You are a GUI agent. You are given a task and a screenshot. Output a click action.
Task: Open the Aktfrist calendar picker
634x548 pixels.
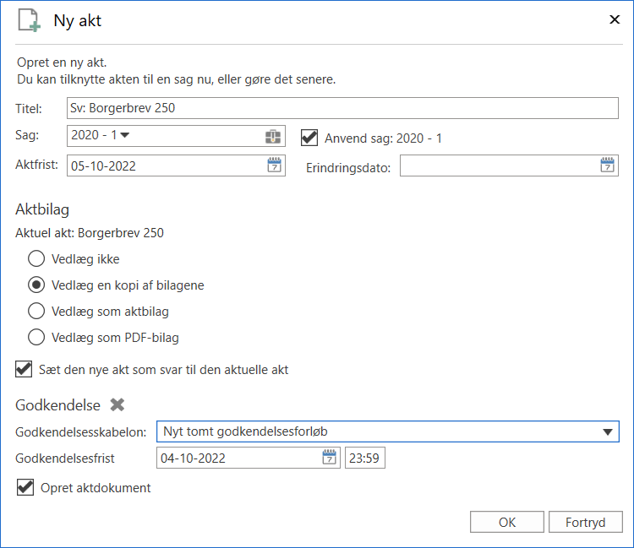coord(274,165)
